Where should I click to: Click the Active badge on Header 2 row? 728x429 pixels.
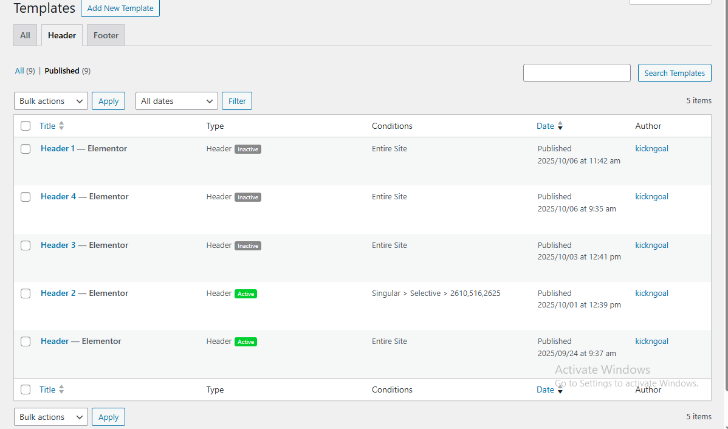pyautogui.click(x=246, y=294)
